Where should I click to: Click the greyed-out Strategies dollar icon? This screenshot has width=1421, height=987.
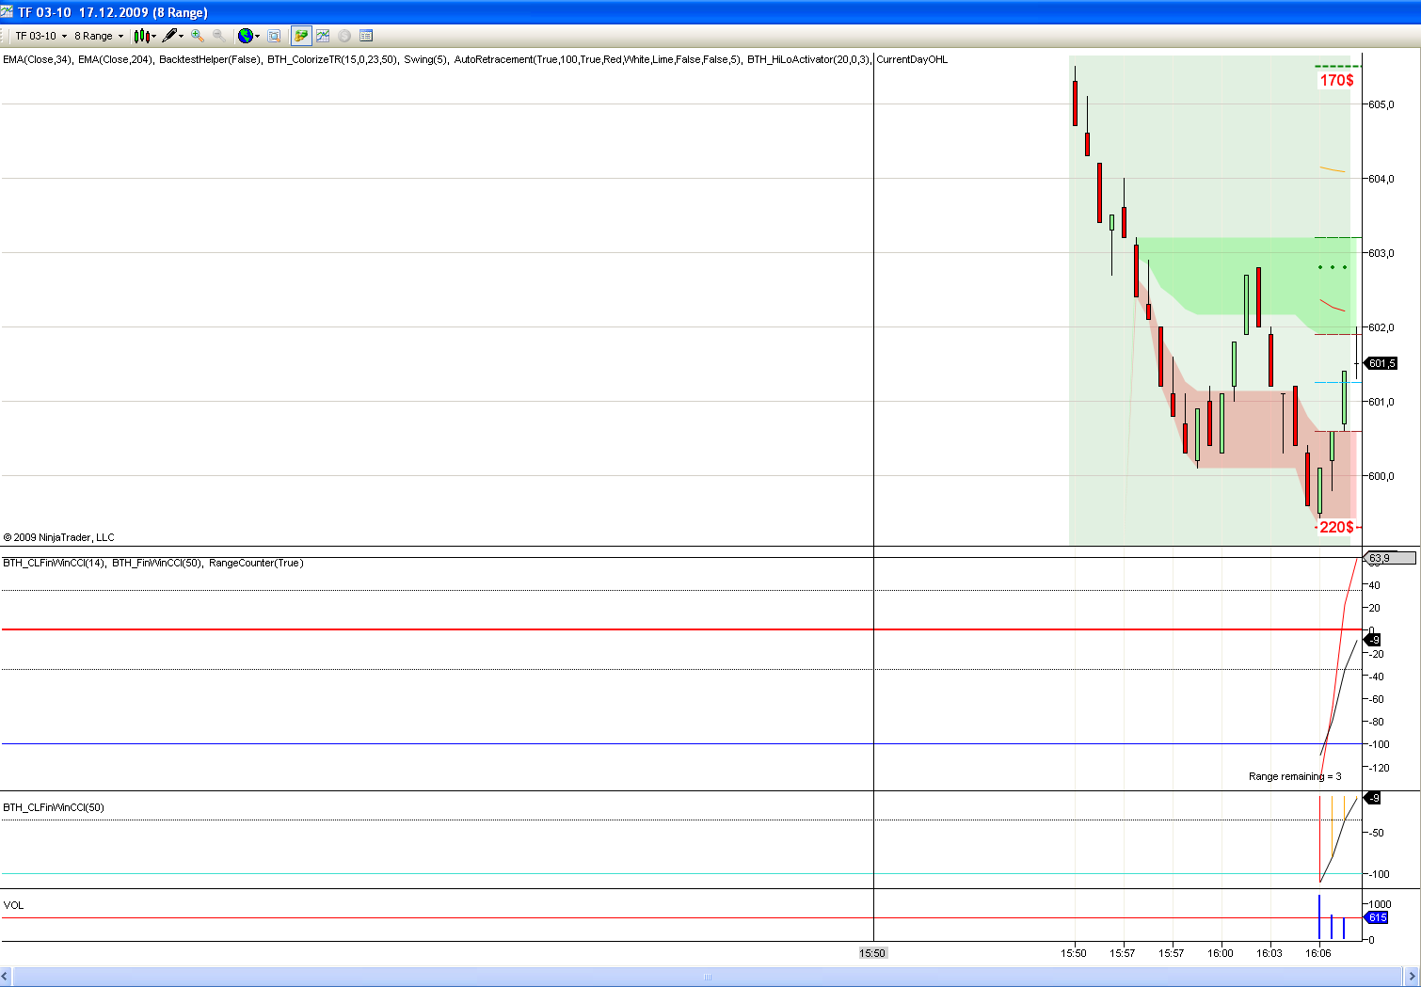click(344, 36)
